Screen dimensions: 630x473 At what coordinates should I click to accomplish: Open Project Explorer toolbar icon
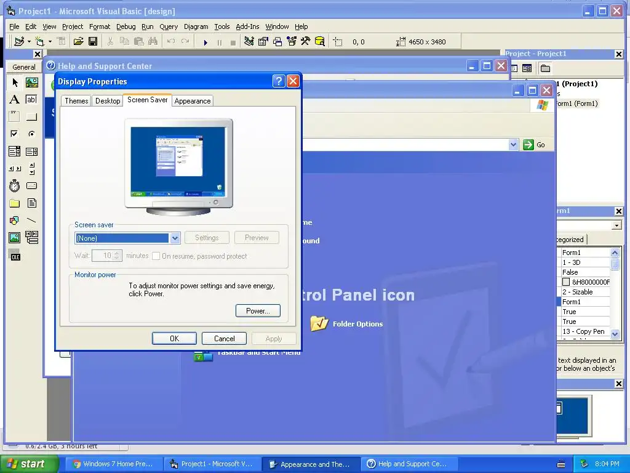tap(249, 41)
